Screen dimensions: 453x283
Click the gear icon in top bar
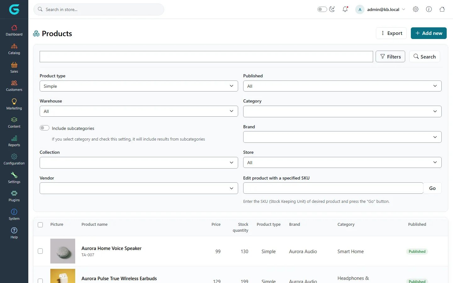(x=416, y=9)
